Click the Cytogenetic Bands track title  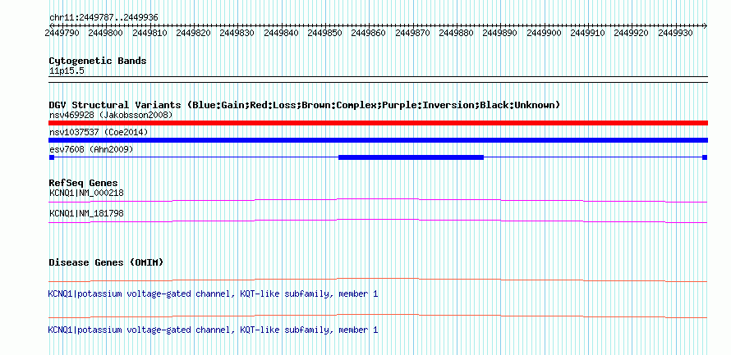[x=98, y=61]
